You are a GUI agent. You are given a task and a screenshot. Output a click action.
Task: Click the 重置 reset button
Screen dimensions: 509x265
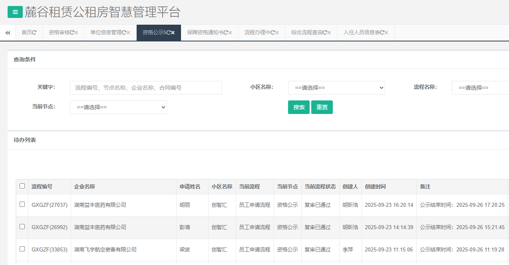[x=322, y=107]
